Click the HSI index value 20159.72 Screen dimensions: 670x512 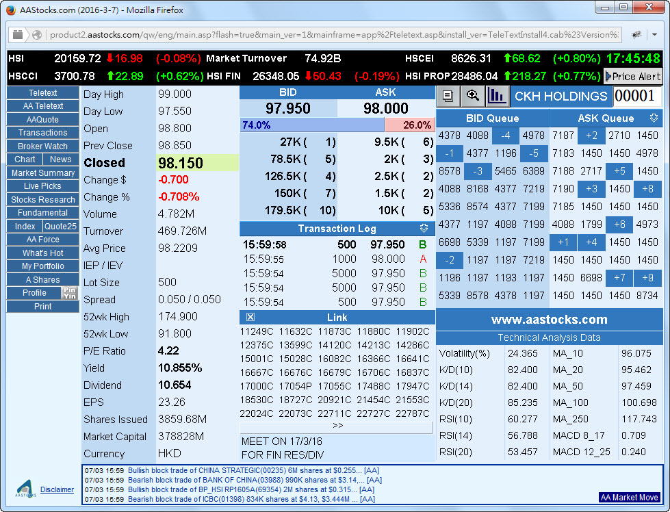point(77,59)
